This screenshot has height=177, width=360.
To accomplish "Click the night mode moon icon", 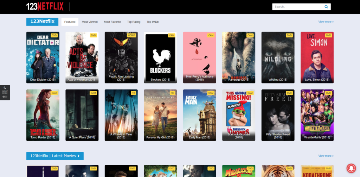I will click(5, 88).
